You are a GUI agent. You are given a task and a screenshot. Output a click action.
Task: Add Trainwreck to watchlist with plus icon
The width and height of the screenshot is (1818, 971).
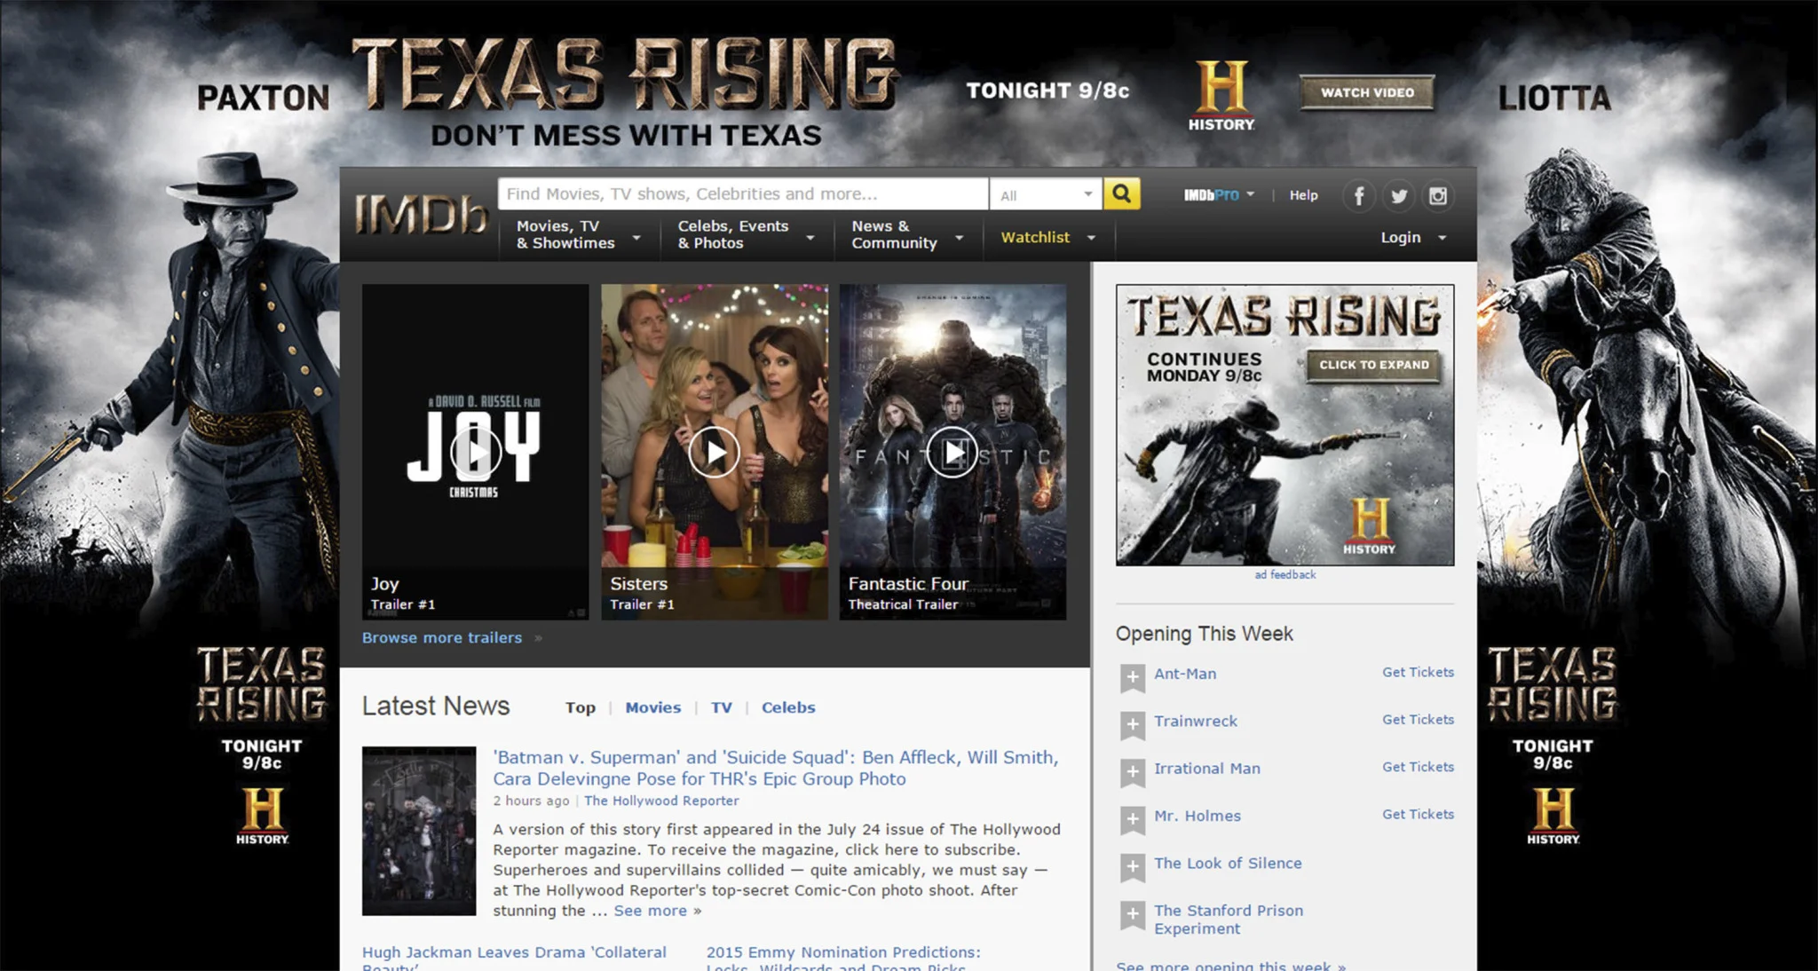point(1132,724)
